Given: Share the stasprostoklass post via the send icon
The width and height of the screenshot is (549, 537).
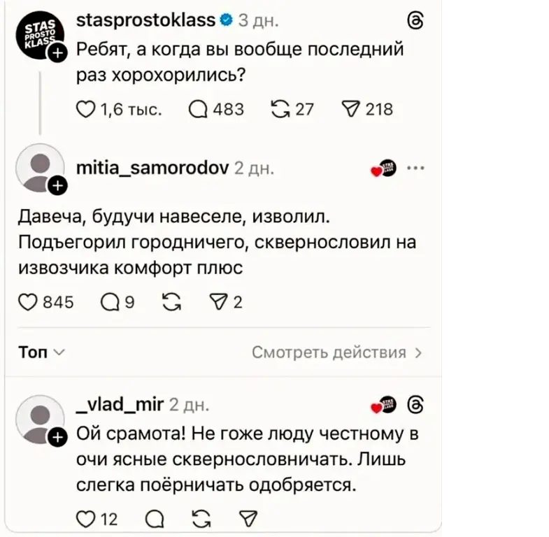Looking at the screenshot, I should 348,109.
